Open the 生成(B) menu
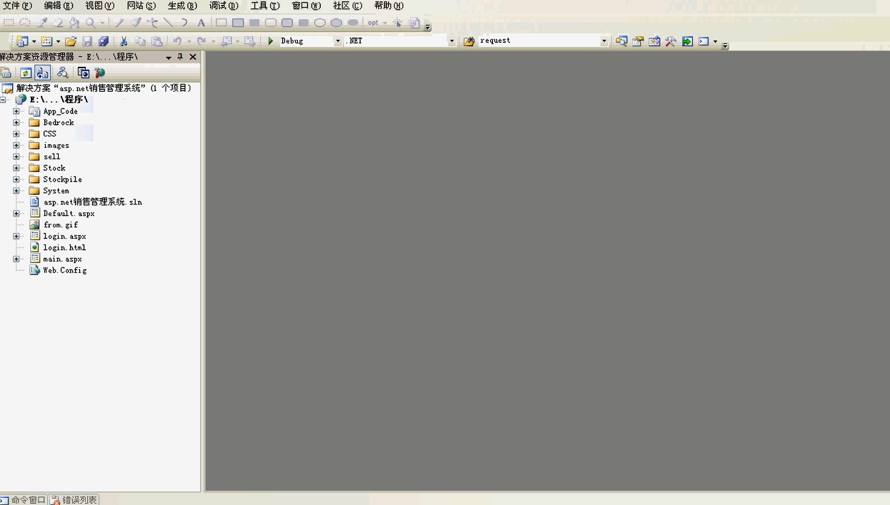Screen dimensions: 890x505 (182, 5)
